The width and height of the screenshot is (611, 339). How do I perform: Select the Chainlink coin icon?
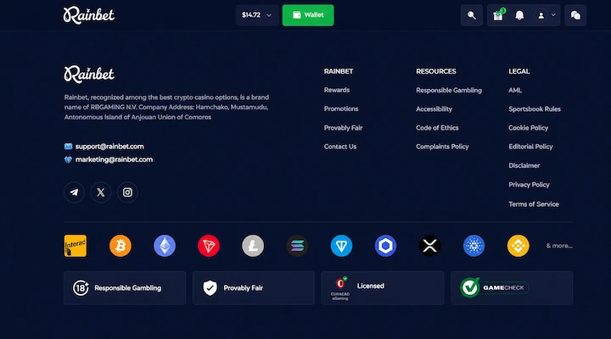coord(385,246)
